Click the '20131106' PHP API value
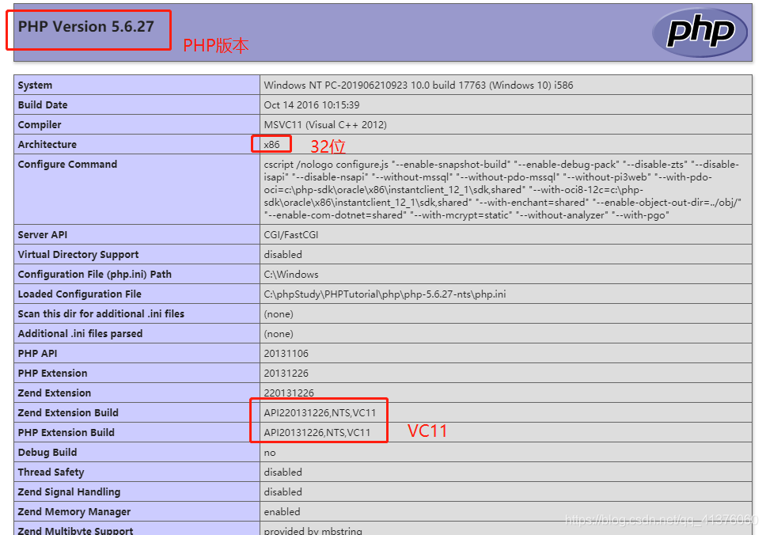 click(x=286, y=353)
